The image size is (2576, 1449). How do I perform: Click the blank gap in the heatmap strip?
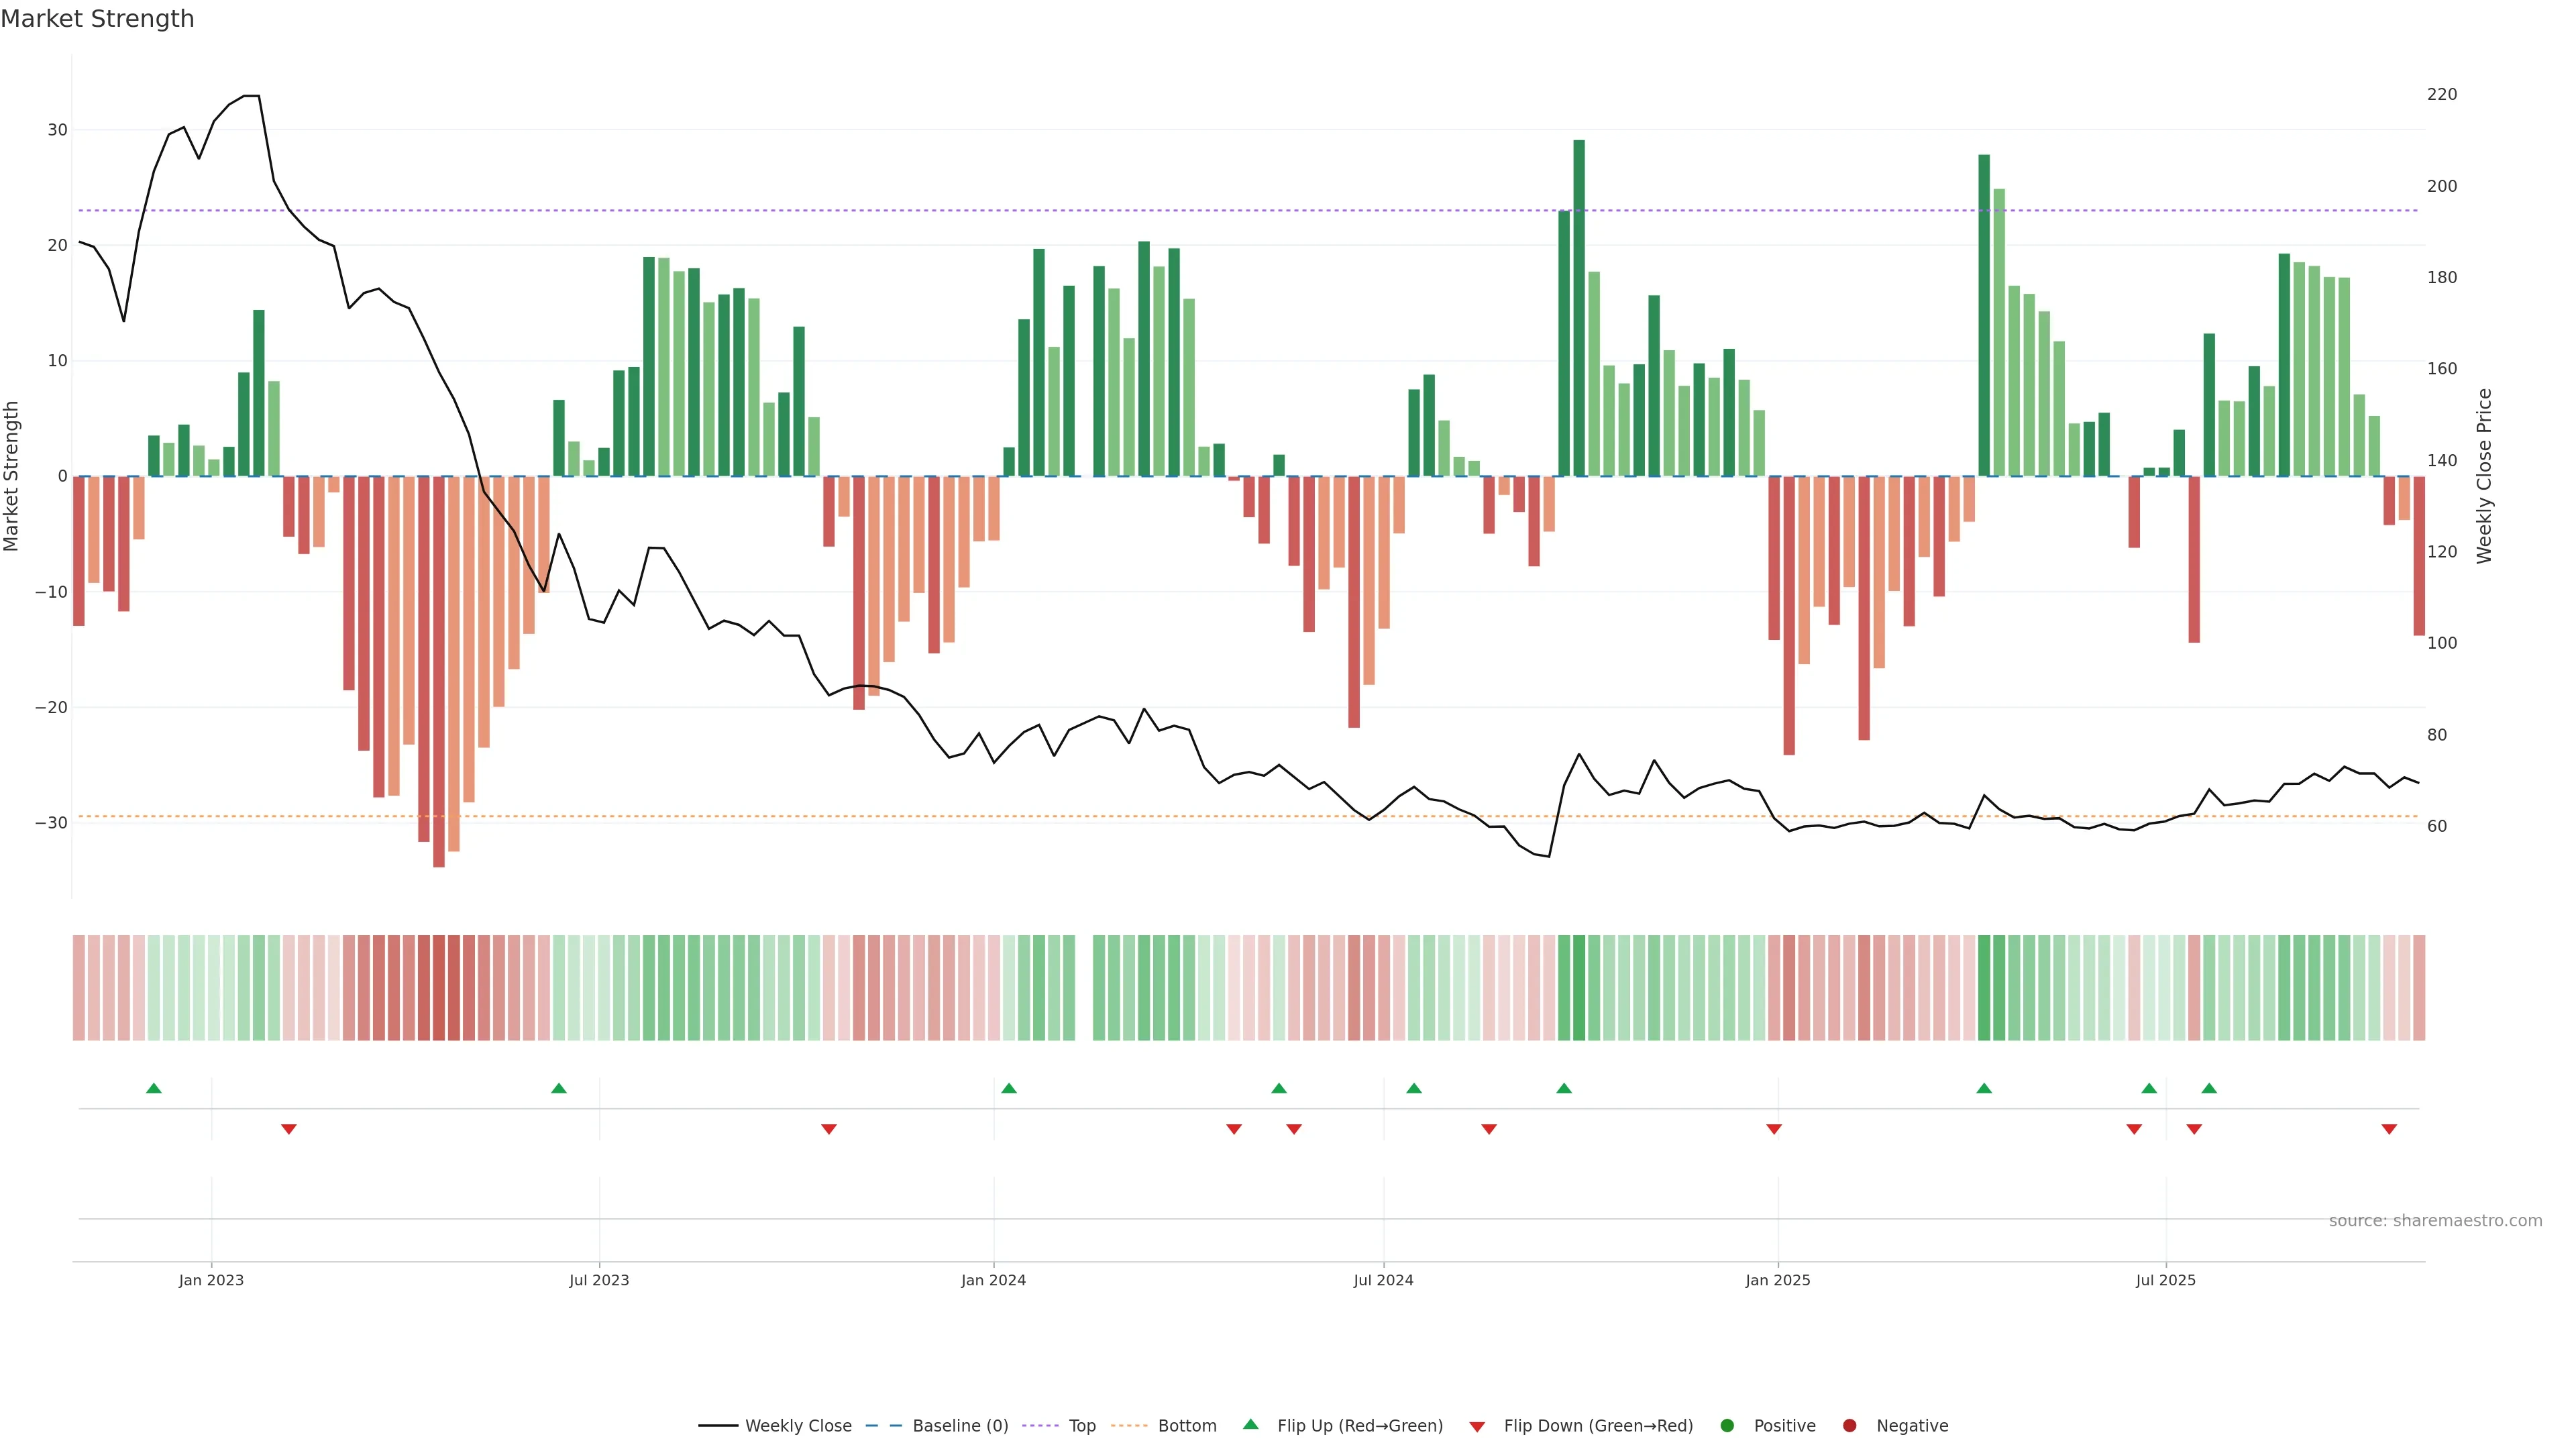(1084, 987)
